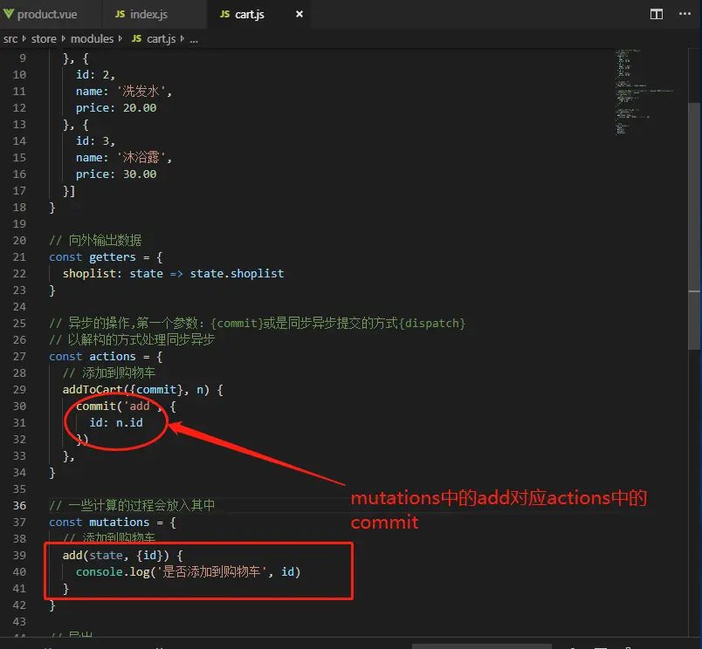Expand the breadcrumb arrow after src
Screen dimensions: 702x649
[24, 39]
